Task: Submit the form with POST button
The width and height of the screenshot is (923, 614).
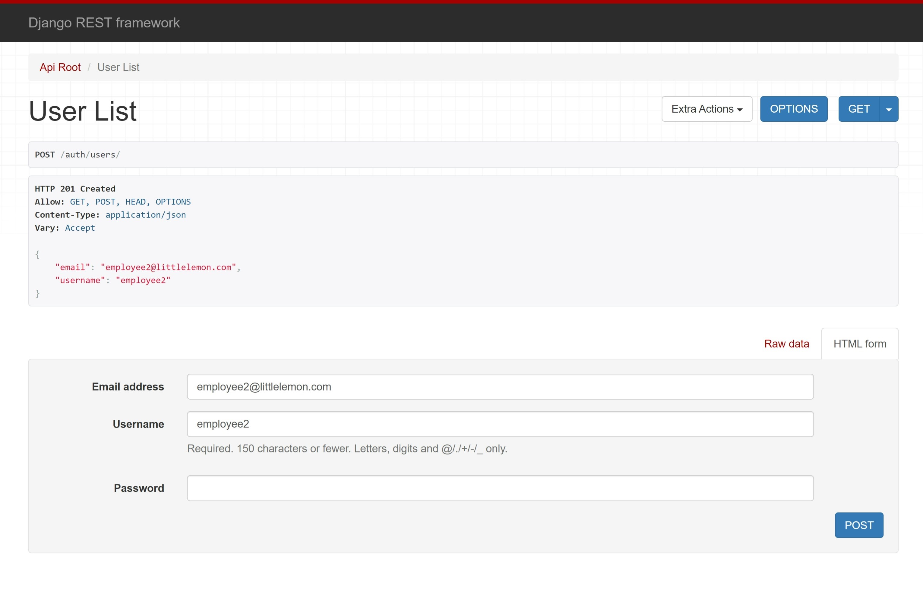Action: tap(858, 525)
